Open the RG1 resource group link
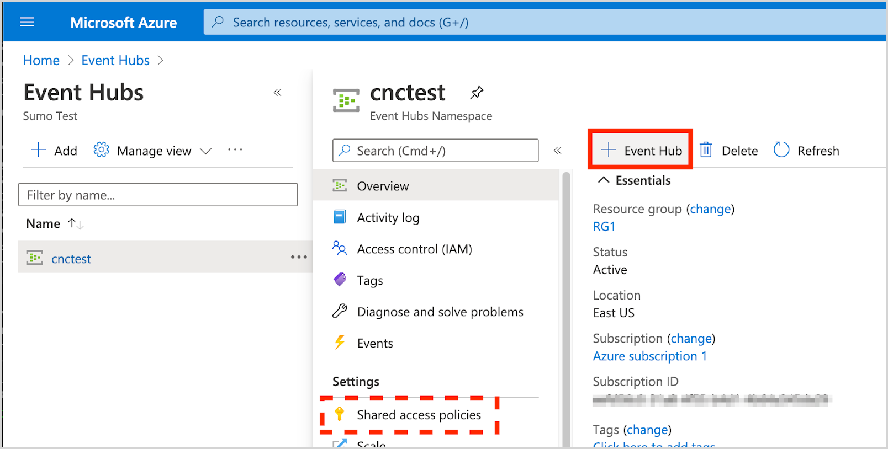Viewport: 888px width, 449px height. [x=604, y=227]
